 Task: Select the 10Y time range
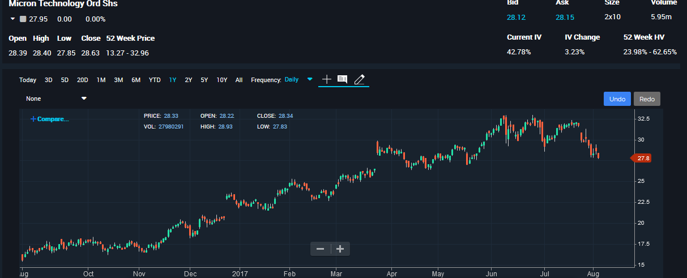pyautogui.click(x=222, y=80)
